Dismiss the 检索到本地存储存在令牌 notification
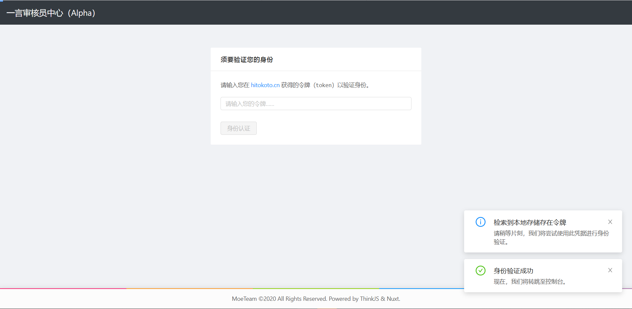632x309 pixels. [610, 222]
